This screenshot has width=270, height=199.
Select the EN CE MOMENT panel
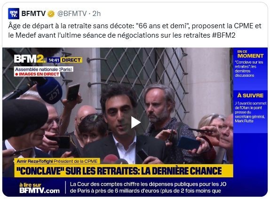250,69
